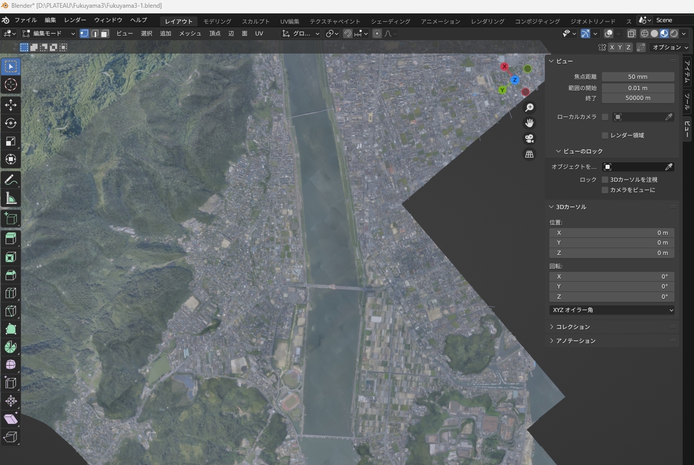Click the 焦点距離 50 mm field
Viewport: 694px width, 465px height.
(637, 77)
